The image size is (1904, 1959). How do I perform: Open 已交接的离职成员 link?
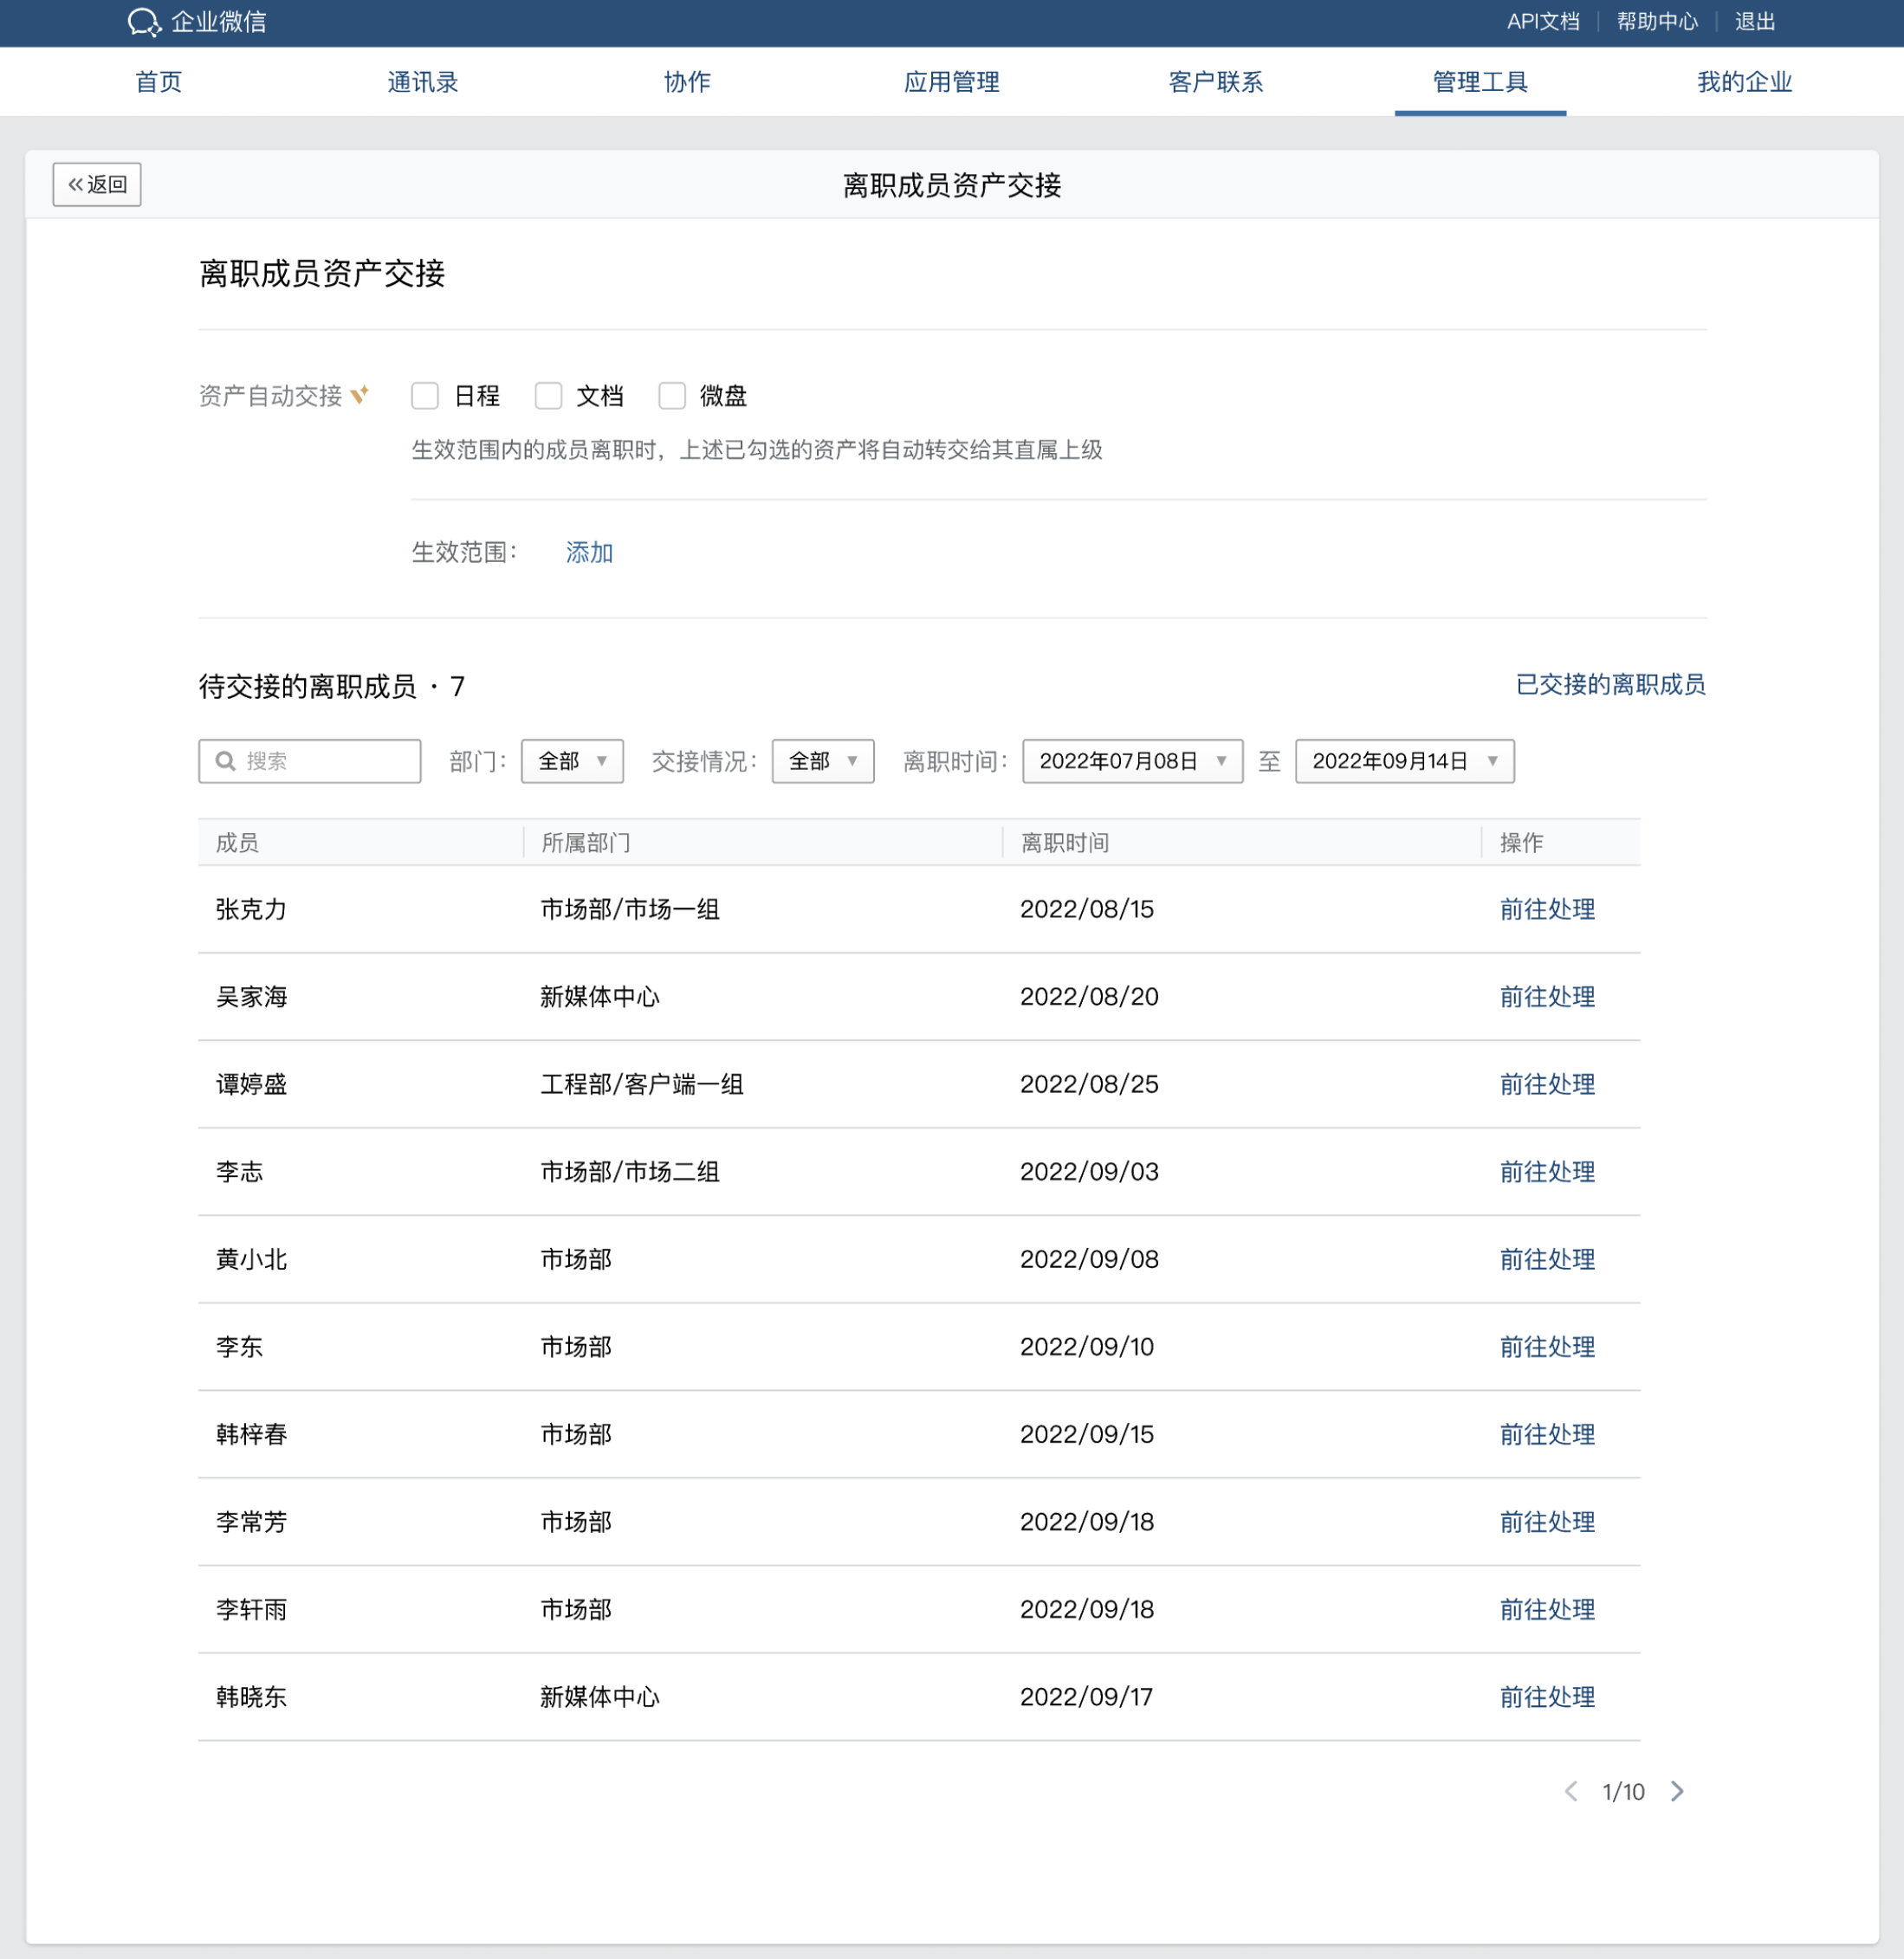(x=1610, y=684)
